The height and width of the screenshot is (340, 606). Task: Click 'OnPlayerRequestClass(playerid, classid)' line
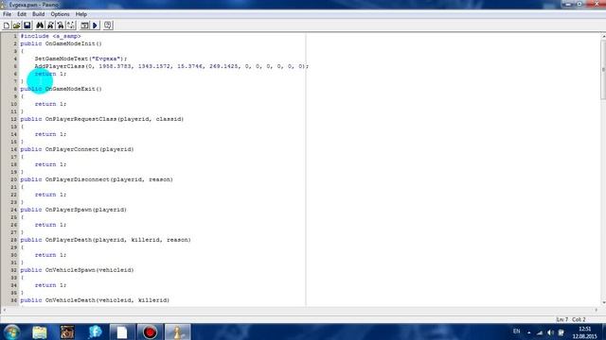(x=102, y=119)
